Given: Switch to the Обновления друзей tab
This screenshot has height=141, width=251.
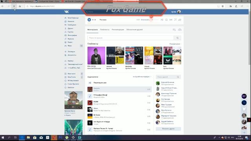Looking at the screenshot, I should (135, 30).
